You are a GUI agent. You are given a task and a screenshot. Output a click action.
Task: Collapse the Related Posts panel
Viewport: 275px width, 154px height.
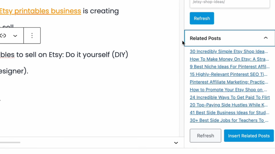tap(266, 38)
